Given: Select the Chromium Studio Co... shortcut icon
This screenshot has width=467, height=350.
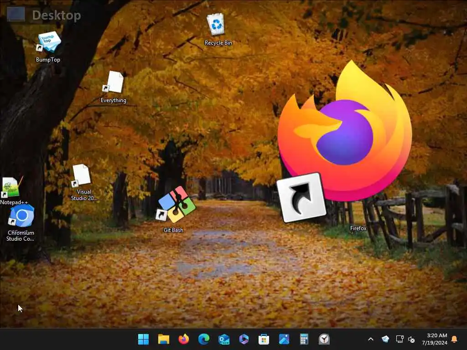Looking at the screenshot, I should click(x=21, y=216).
